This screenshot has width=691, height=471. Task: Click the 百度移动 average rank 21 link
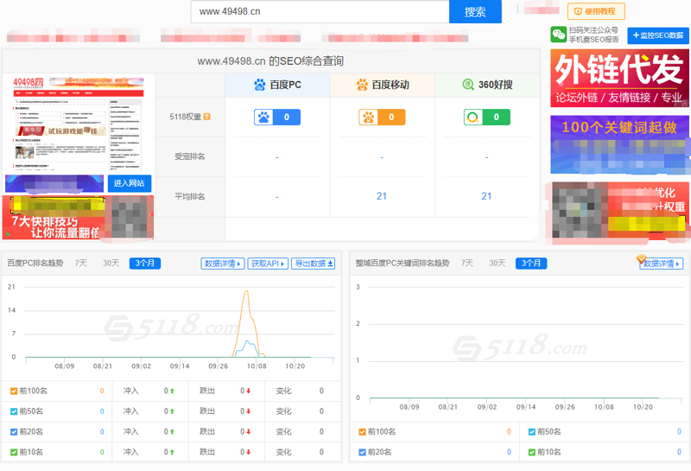click(x=382, y=196)
